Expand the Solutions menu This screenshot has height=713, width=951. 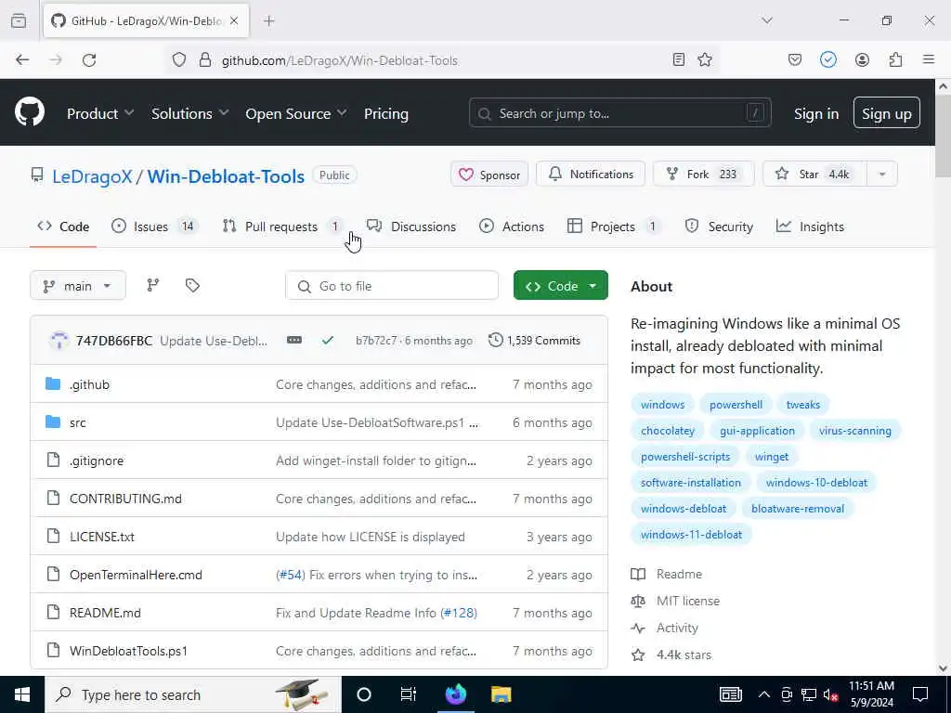(x=189, y=113)
